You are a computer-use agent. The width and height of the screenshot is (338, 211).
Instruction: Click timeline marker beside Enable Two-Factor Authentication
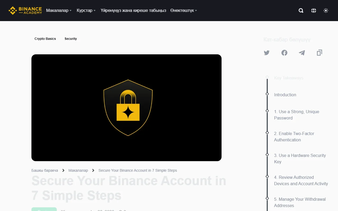pos(267,133)
